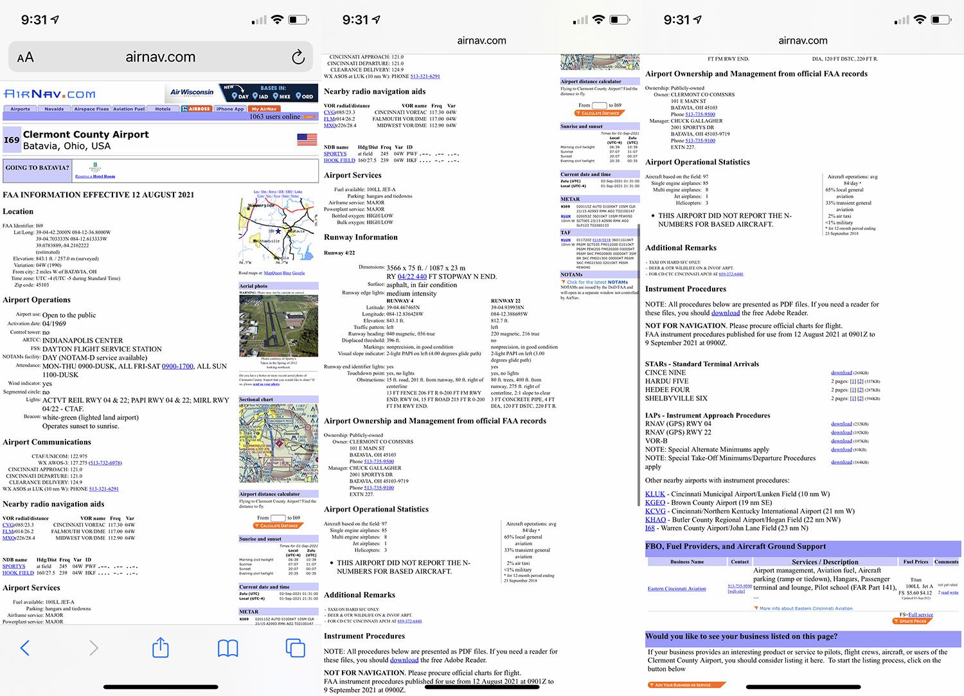Image resolution: width=964 pixels, height=696 pixels.
Task: Tap the Safari back arrow
Action: point(25,648)
